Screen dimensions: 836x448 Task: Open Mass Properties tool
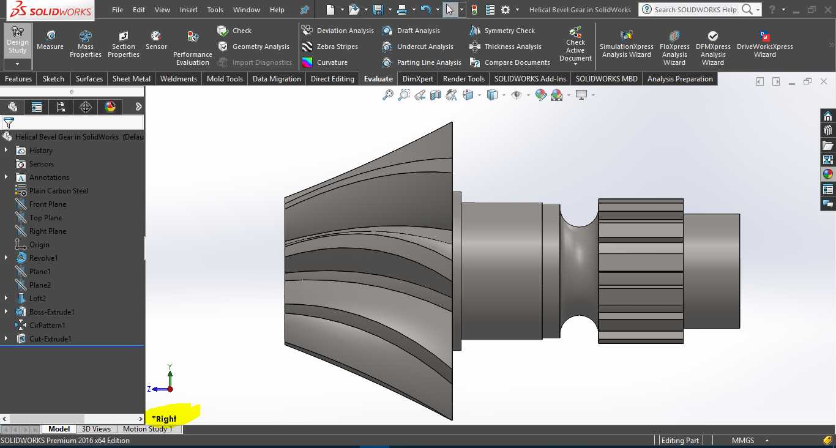click(x=86, y=44)
